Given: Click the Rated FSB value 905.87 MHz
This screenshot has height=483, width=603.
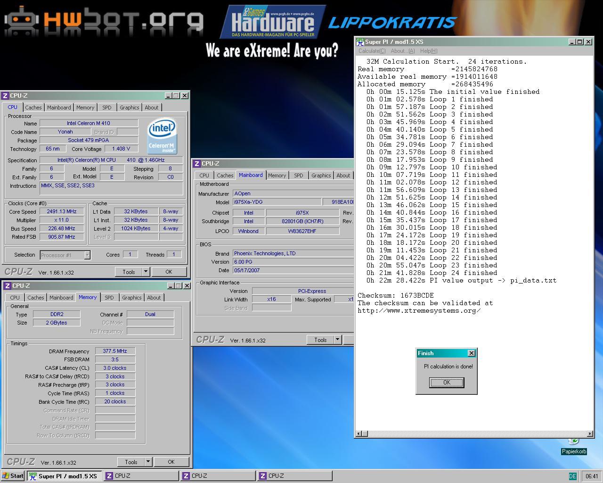Looking at the screenshot, I should click(x=62, y=237).
